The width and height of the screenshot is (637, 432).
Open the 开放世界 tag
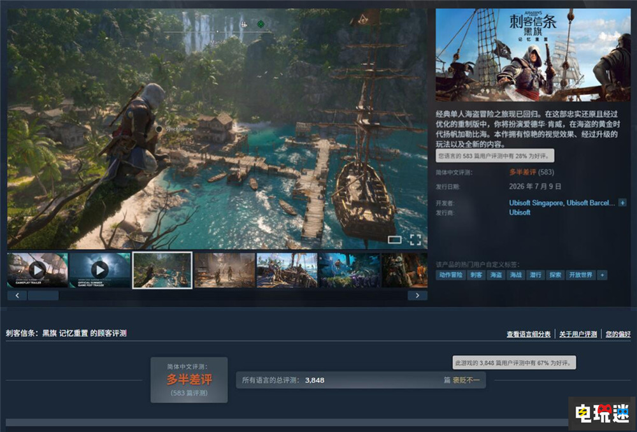click(x=581, y=275)
